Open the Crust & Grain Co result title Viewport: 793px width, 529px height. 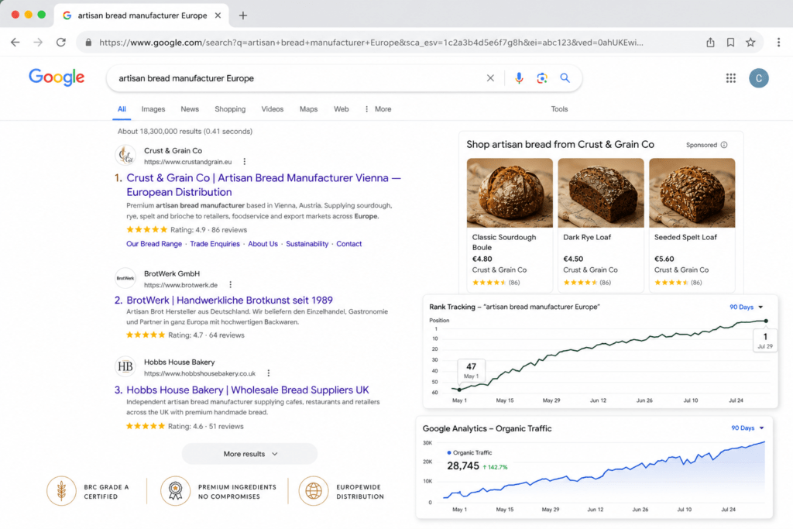click(x=263, y=185)
